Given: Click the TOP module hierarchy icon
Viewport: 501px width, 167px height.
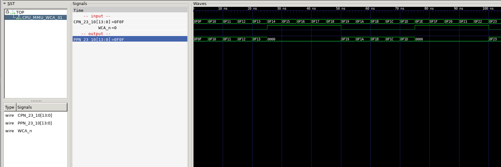Looking at the screenshot, I should [x=13, y=12].
